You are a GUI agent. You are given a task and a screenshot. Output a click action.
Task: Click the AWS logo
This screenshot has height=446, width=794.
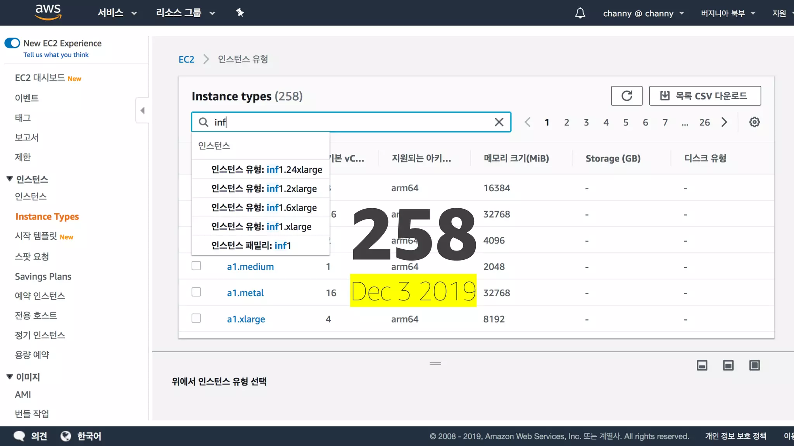pyautogui.click(x=48, y=12)
